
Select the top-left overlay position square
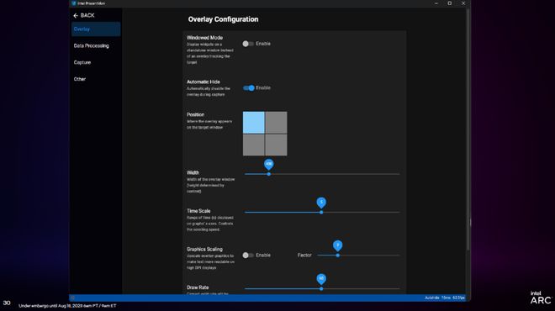click(253, 123)
